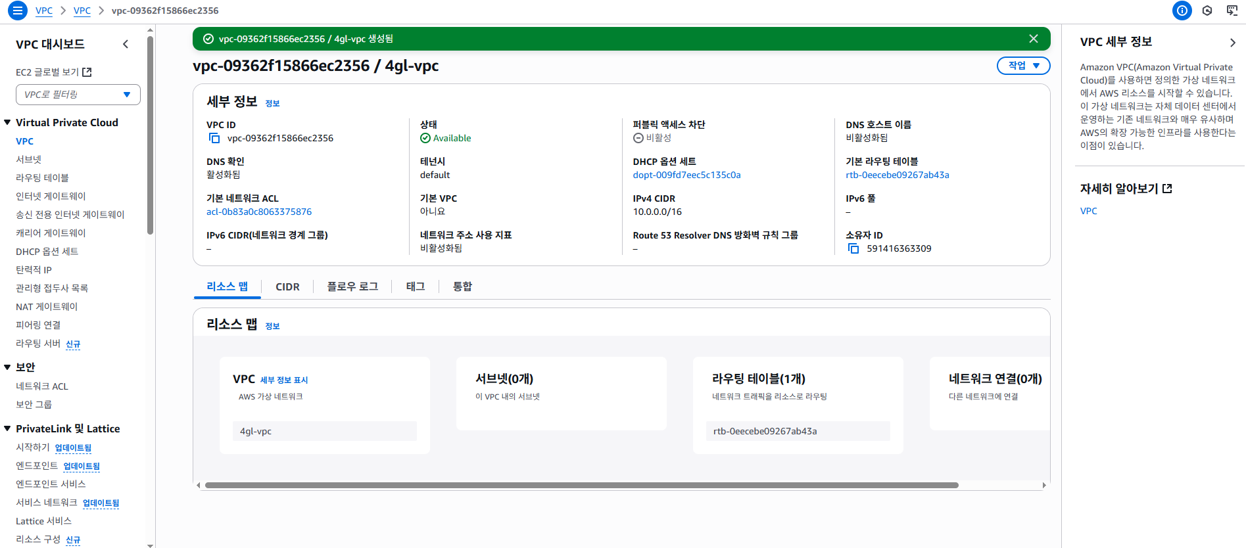The width and height of the screenshot is (1246, 548).
Task: Dismiss the green VPC created notification
Action: point(1034,39)
